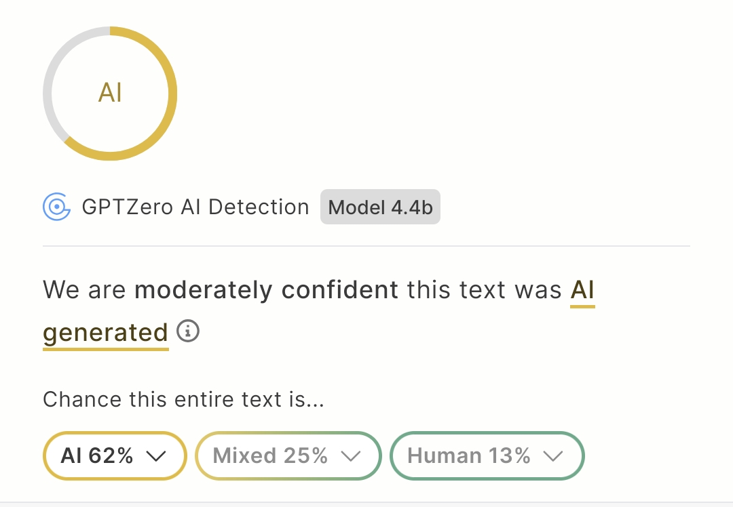Click the chevron arrow in the AI 62% pill
Screen dimensions: 733x507
point(156,456)
